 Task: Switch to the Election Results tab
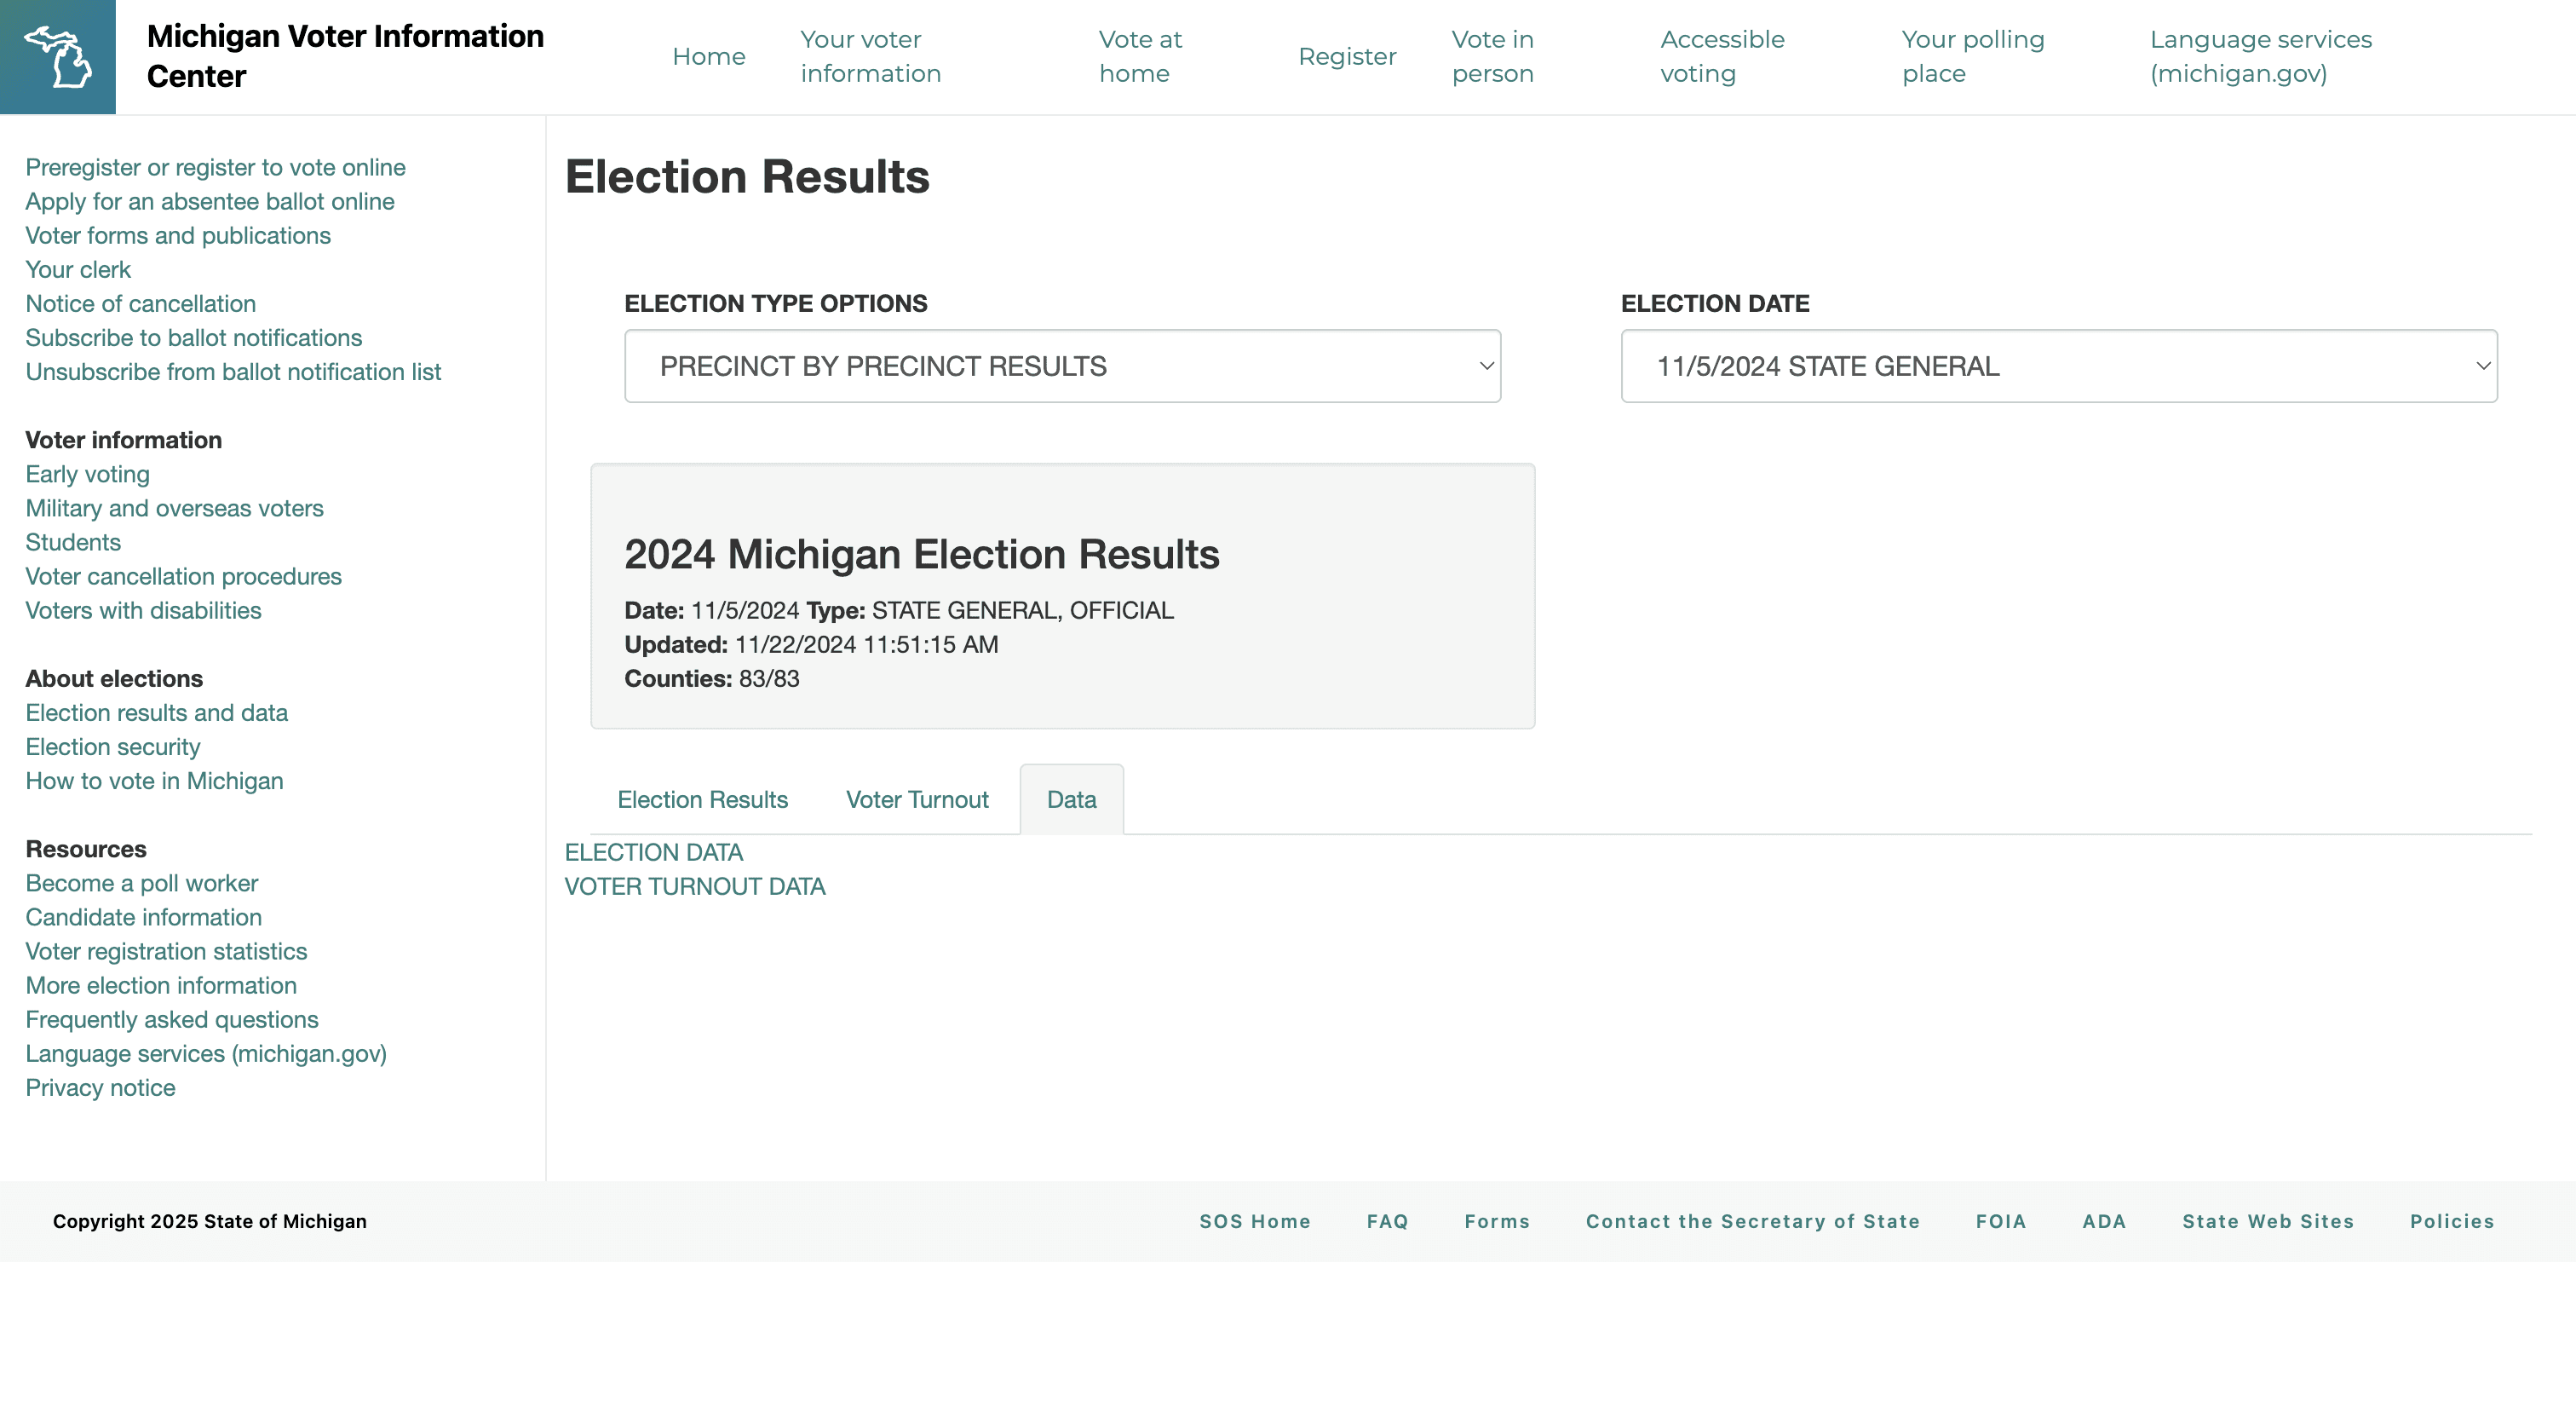tap(703, 799)
